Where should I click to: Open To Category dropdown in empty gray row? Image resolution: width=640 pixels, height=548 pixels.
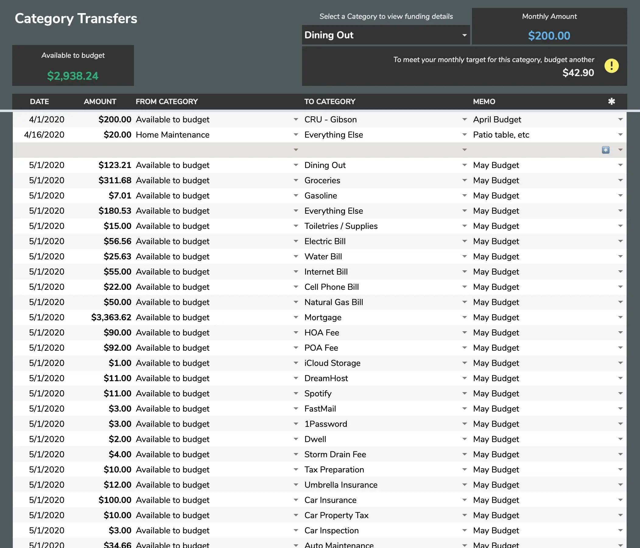(x=464, y=150)
